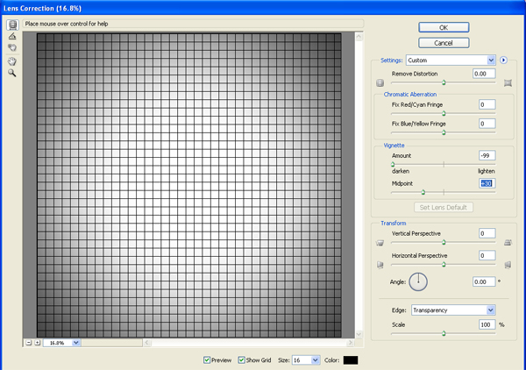The width and height of the screenshot is (526, 370).
Task: Click the Fix Blue/Yellow Fringe slider handle
Action: point(444,132)
